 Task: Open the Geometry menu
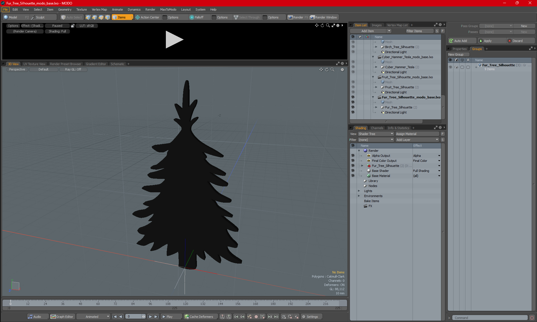pos(65,10)
